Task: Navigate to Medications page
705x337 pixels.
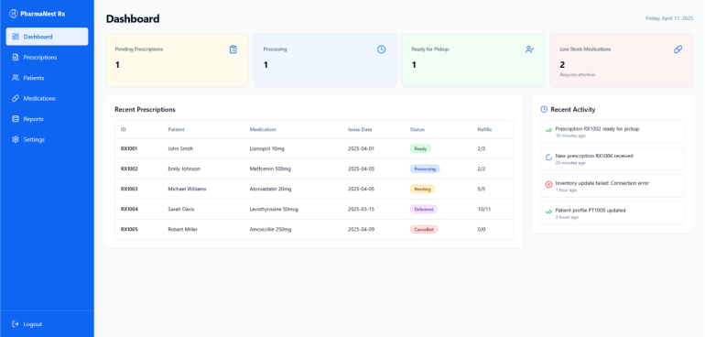Action: [48, 98]
